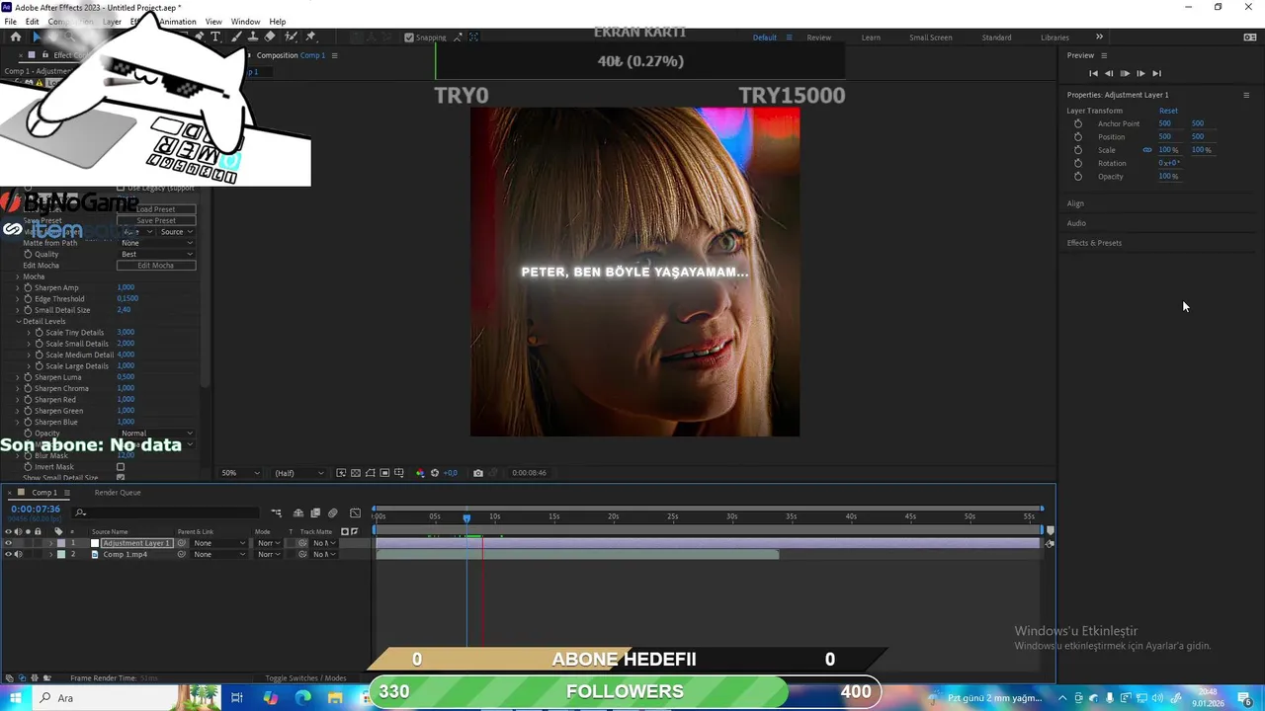Uncheck the Show Small Detail Size checkbox
1265x711 pixels.
pos(121,478)
